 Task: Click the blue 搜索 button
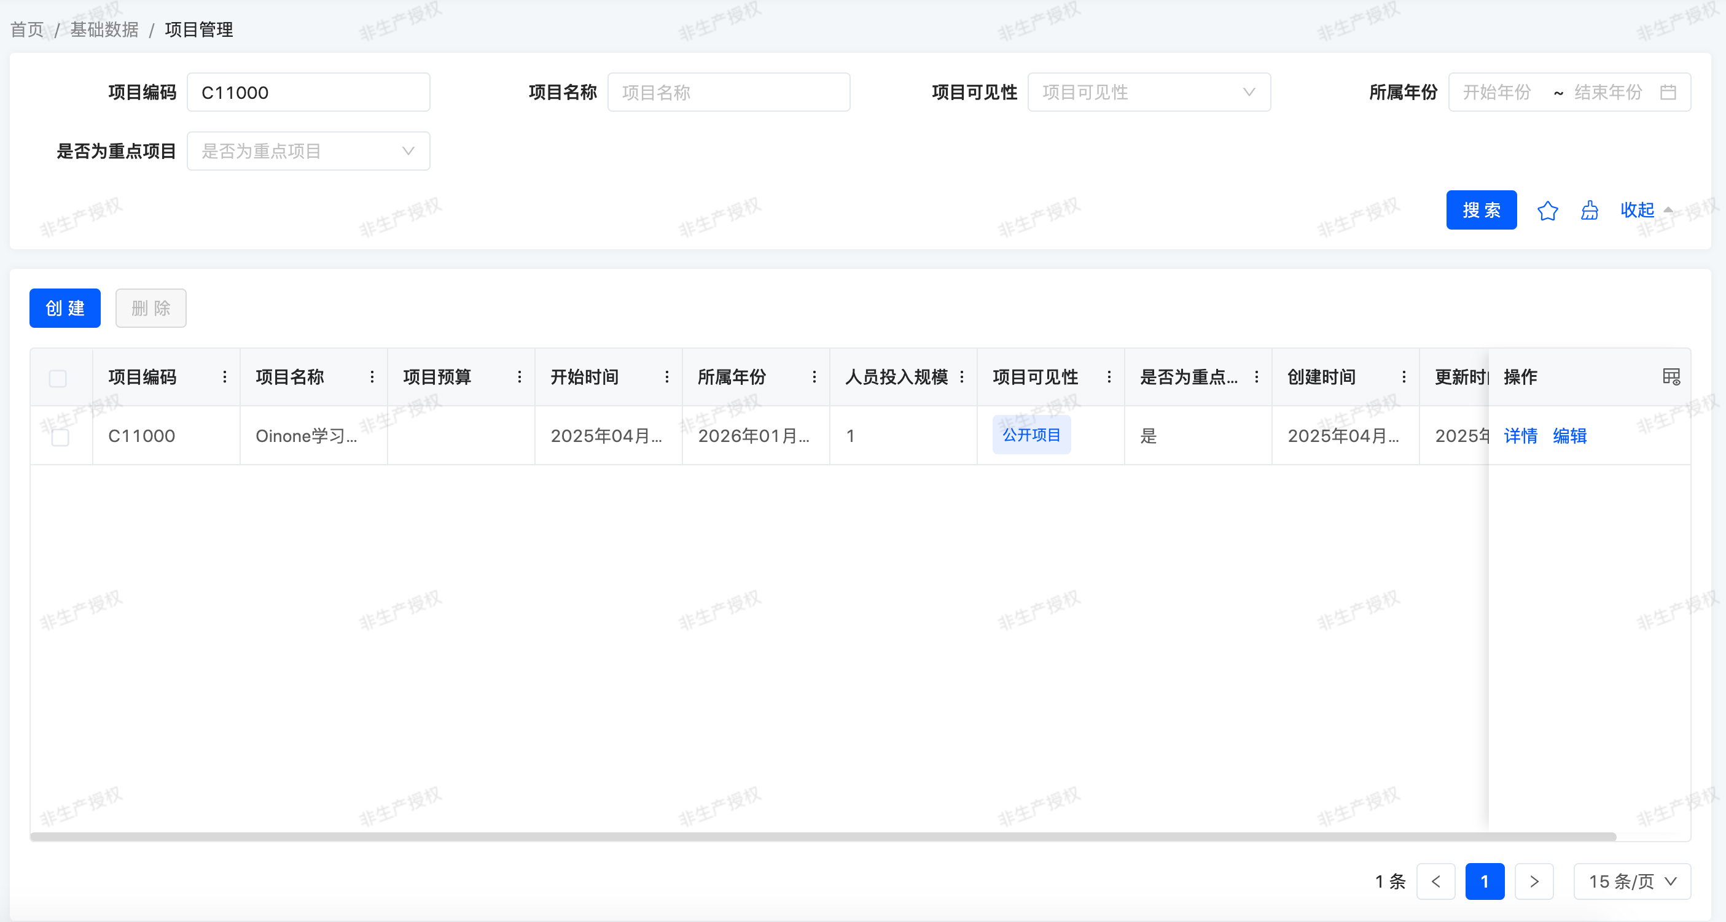(x=1481, y=211)
